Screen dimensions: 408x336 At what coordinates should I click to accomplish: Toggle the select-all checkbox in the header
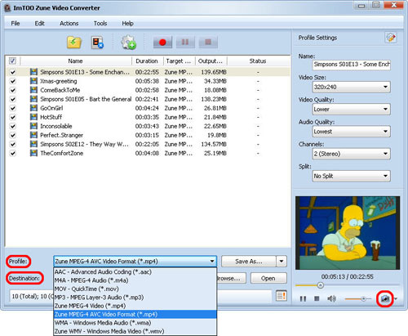point(12,60)
